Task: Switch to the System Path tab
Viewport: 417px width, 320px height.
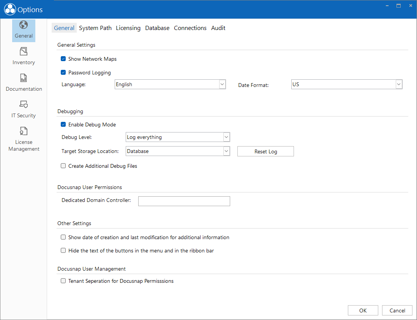Action: (95, 28)
